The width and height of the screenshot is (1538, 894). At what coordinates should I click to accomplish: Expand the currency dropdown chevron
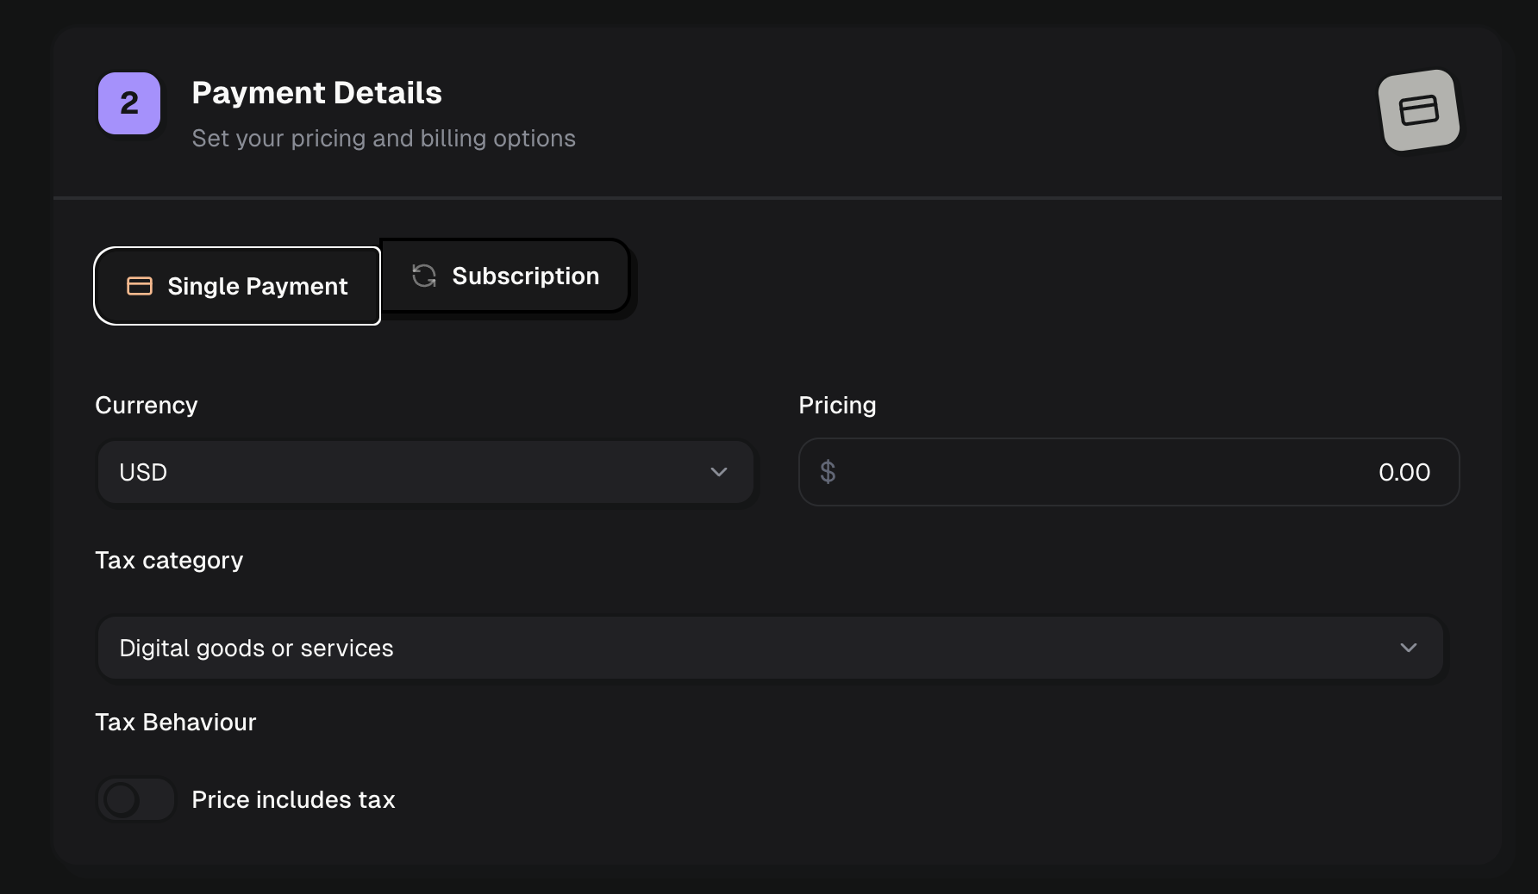pyautogui.click(x=719, y=472)
